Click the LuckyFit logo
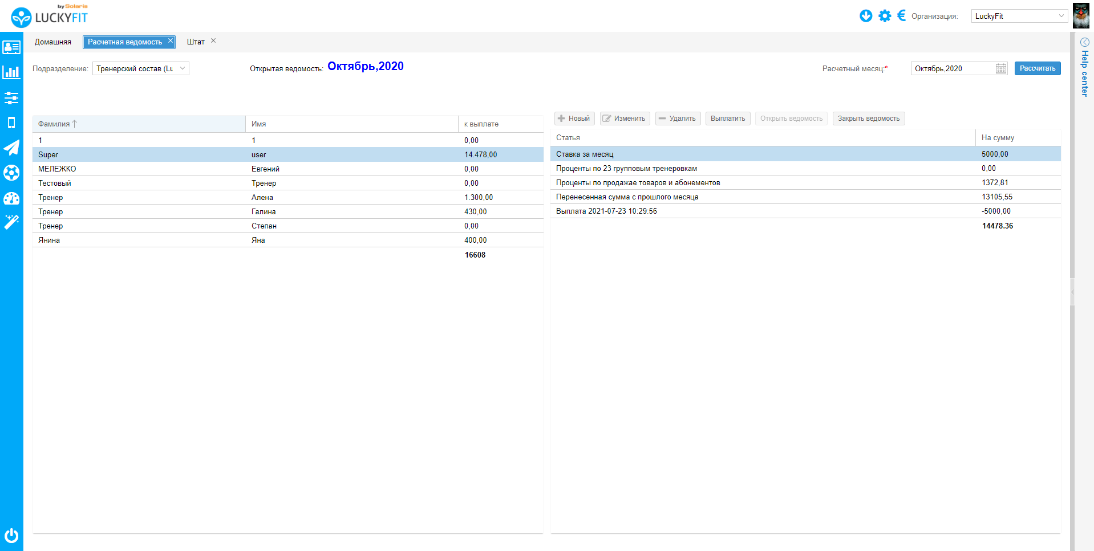 [50, 16]
